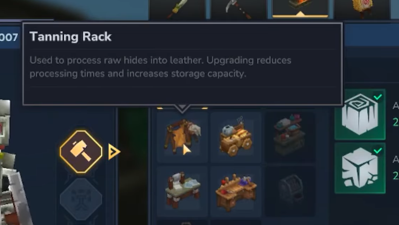399x225 pixels.
Task: Select the dimmed octagon category below hammer
Action: point(81,199)
